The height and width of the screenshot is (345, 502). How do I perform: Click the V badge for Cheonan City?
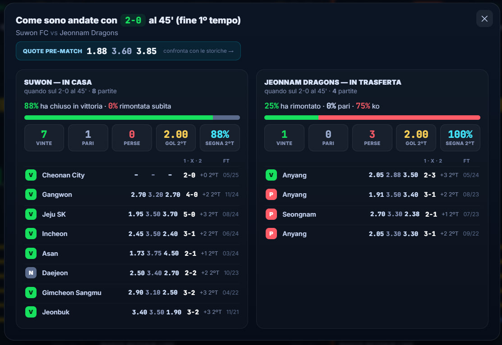pyautogui.click(x=31, y=175)
